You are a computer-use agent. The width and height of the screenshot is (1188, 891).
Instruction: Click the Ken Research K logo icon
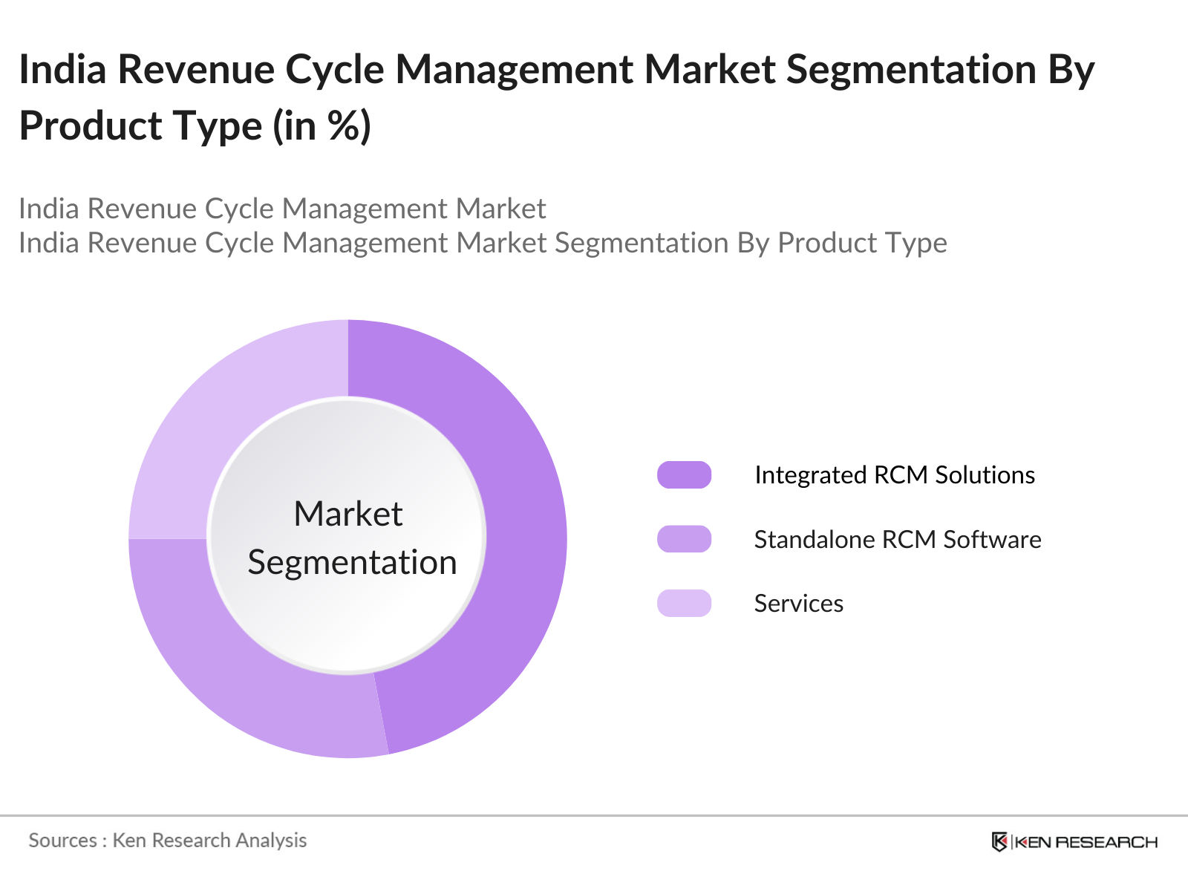[x=999, y=841]
